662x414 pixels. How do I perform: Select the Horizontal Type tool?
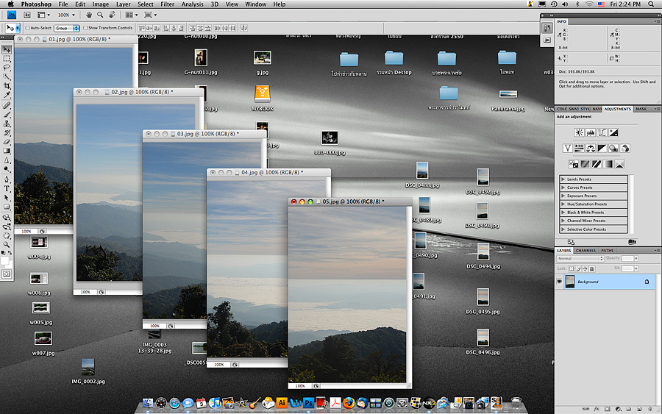coord(7,188)
